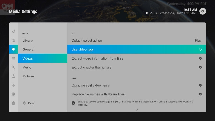Open the chip processor icon in sidebar
The width and height of the screenshot is (215, 121).
click(14, 94)
